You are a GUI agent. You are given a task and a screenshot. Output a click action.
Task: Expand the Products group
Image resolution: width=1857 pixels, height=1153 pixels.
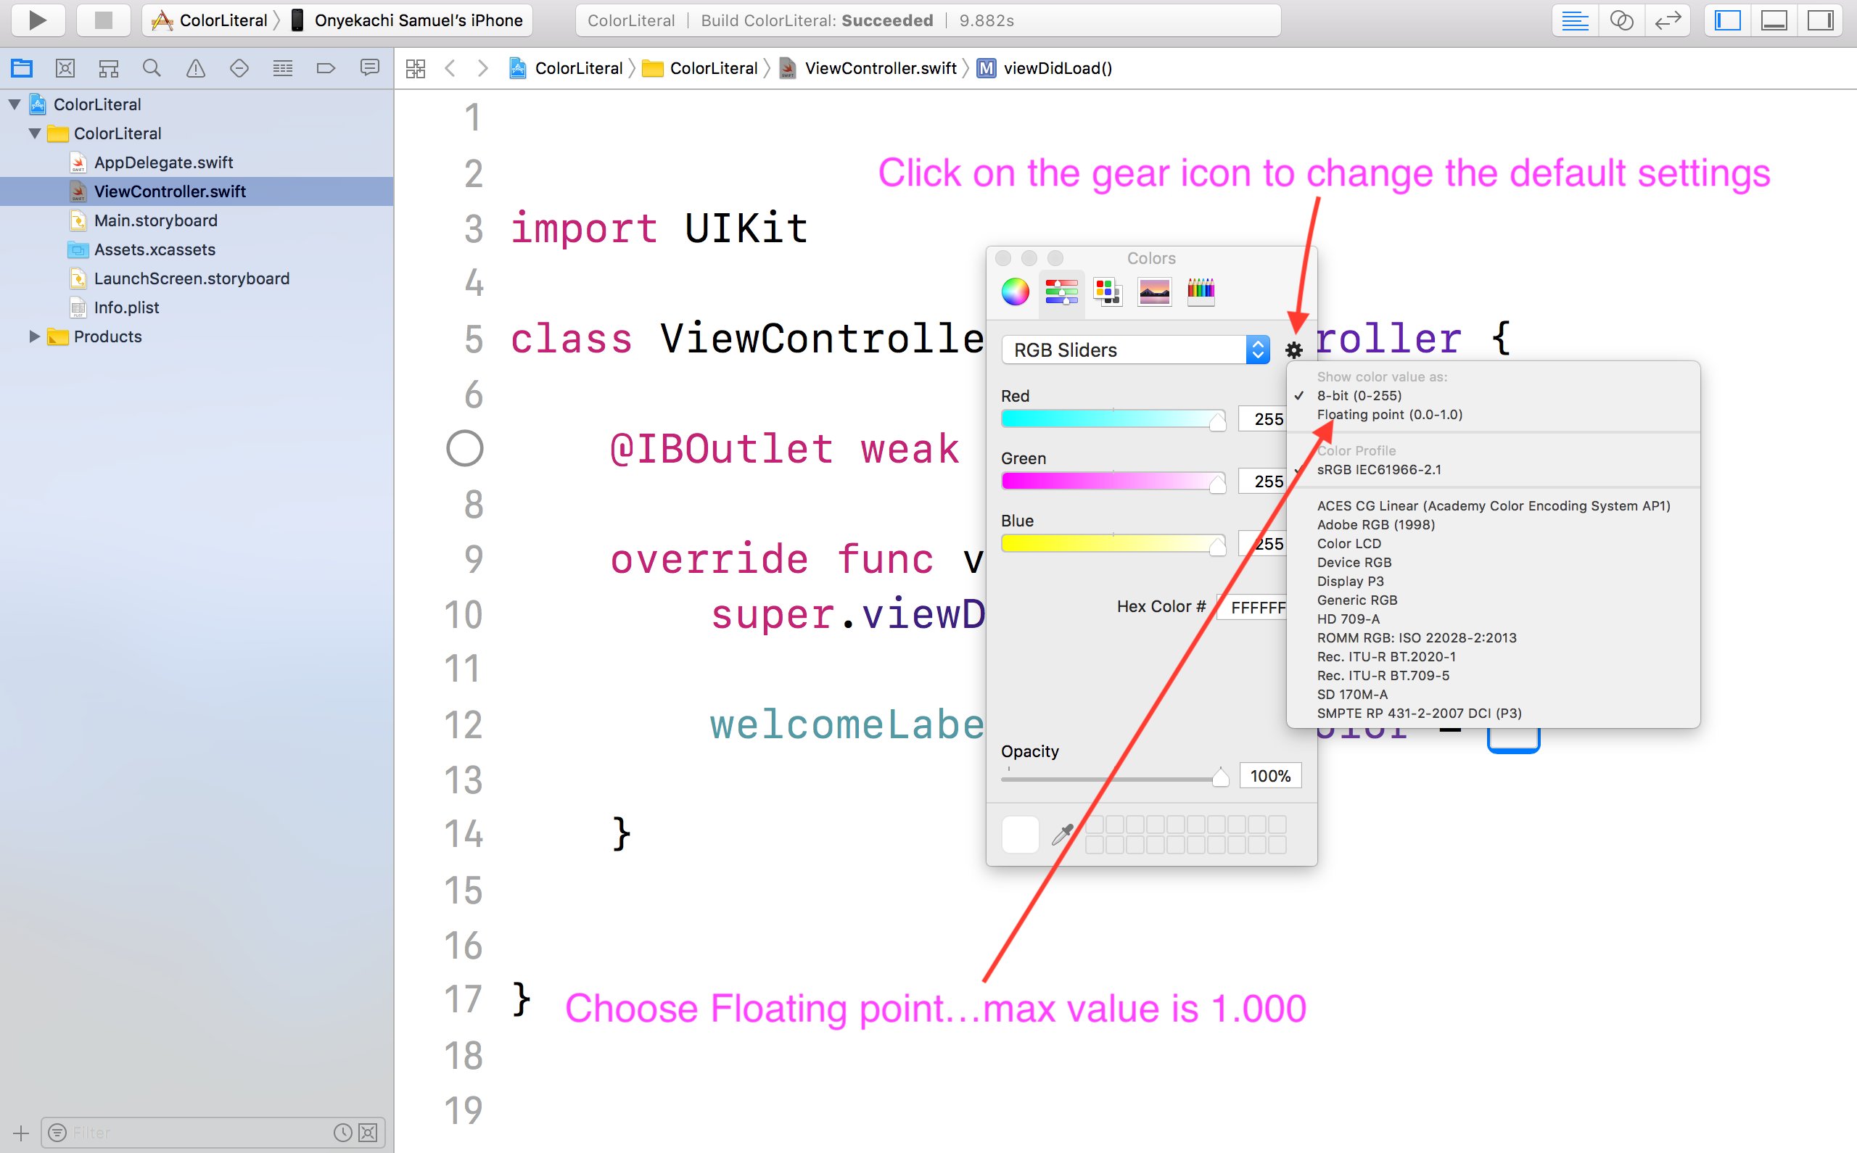(33, 336)
